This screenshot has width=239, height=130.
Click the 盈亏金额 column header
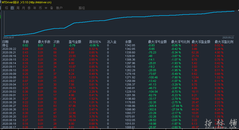click(x=75, y=42)
